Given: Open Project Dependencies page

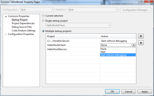Looking at the screenshot, I should coord(23,23).
